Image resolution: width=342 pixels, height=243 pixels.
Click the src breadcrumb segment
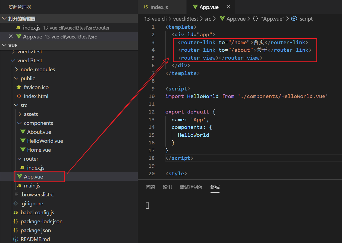(208, 19)
